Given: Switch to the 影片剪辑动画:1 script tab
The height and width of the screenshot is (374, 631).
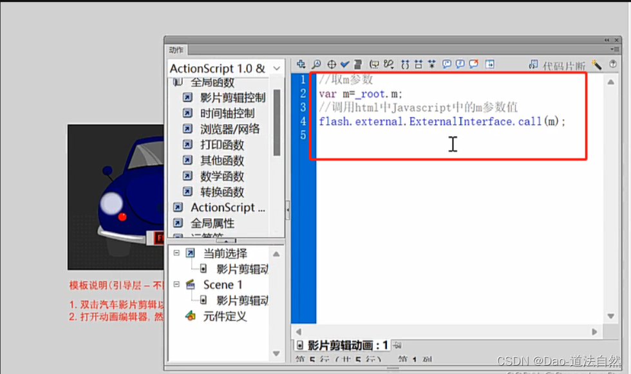Looking at the screenshot, I should click(343, 344).
